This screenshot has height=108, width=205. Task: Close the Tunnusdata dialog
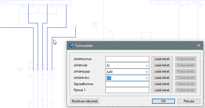pos(198,45)
